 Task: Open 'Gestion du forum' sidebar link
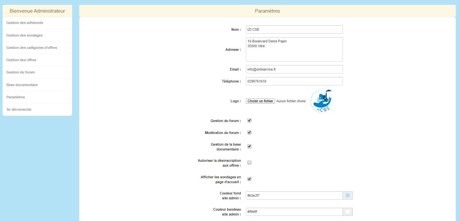click(x=20, y=72)
